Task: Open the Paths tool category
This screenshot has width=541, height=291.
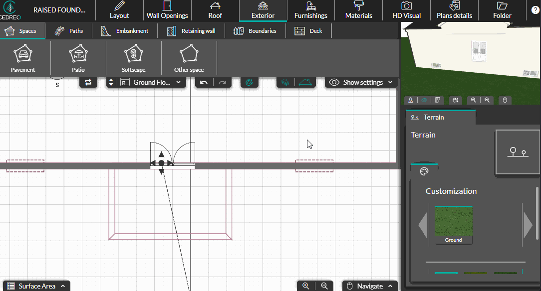Action: click(x=69, y=30)
